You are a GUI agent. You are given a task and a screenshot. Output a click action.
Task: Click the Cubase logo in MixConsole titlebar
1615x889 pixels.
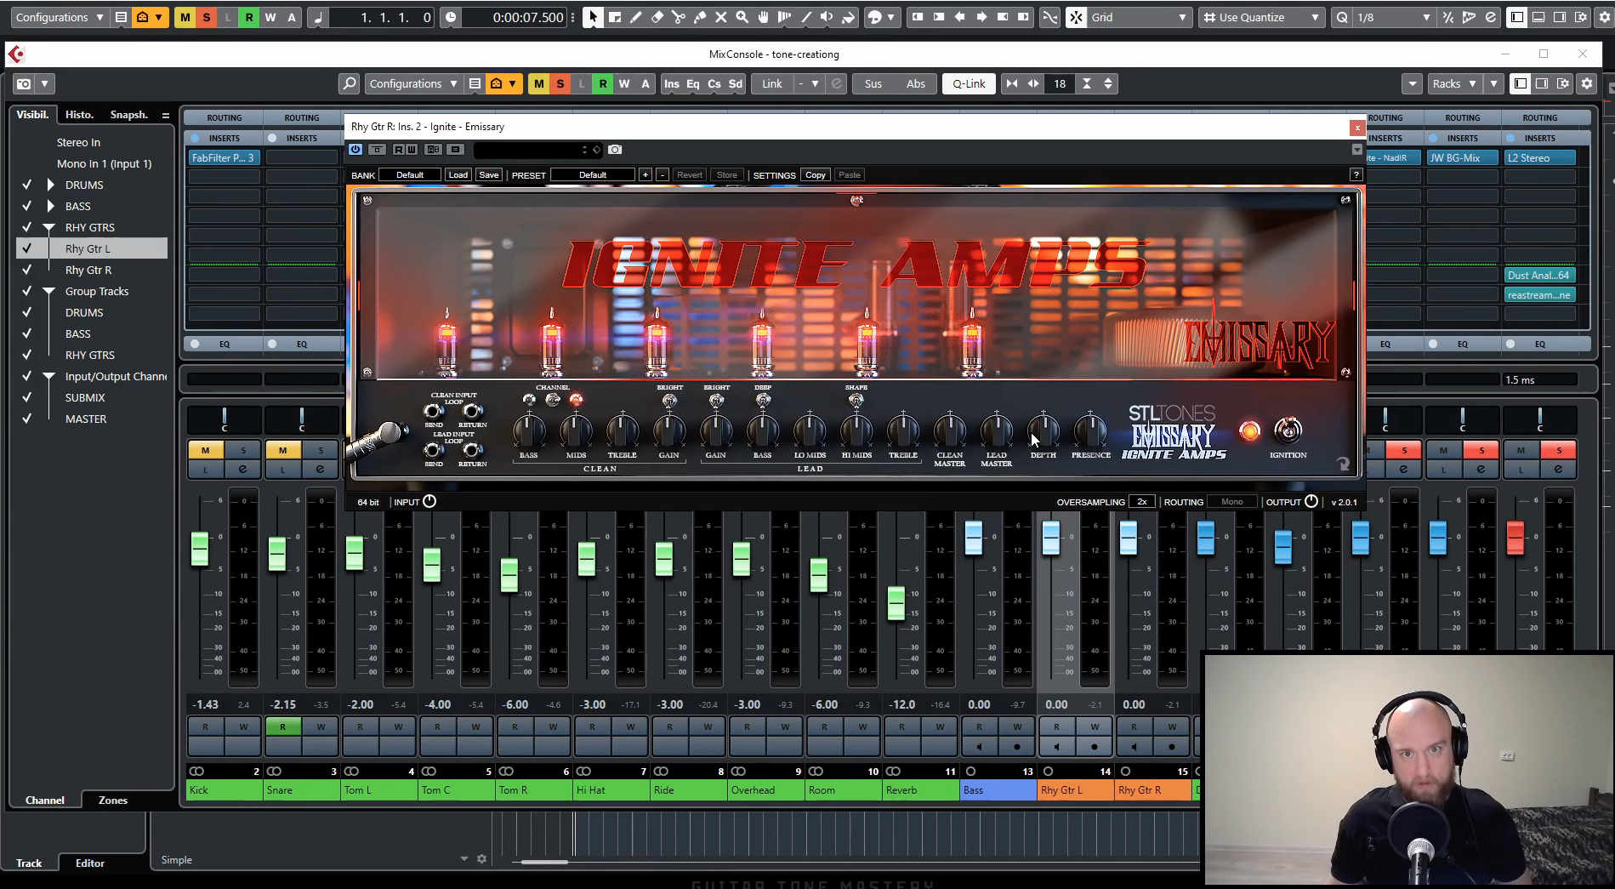click(x=15, y=54)
